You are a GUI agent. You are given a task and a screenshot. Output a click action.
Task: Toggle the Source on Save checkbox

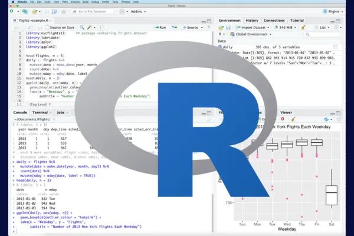(47, 27)
